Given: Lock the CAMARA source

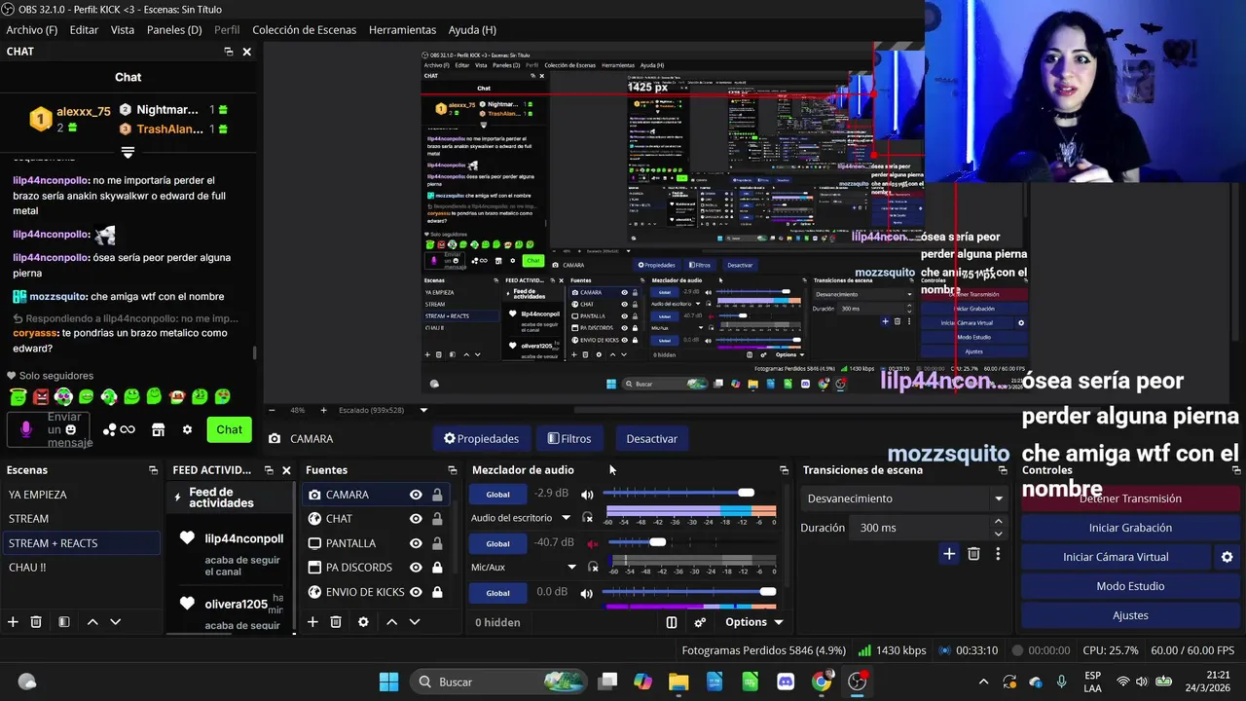Looking at the screenshot, I should pyautogui.click(x=437, y=495).
